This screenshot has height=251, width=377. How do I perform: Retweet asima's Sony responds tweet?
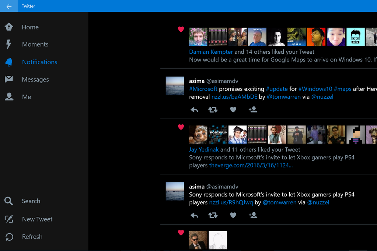(x=213, y=215)
